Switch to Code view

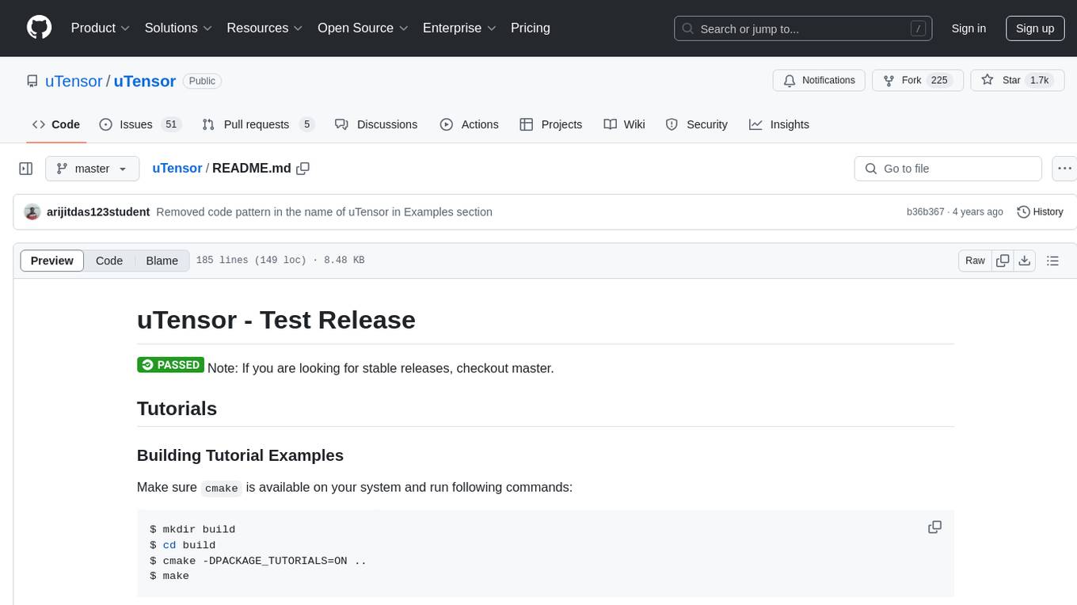coord(109,261)
